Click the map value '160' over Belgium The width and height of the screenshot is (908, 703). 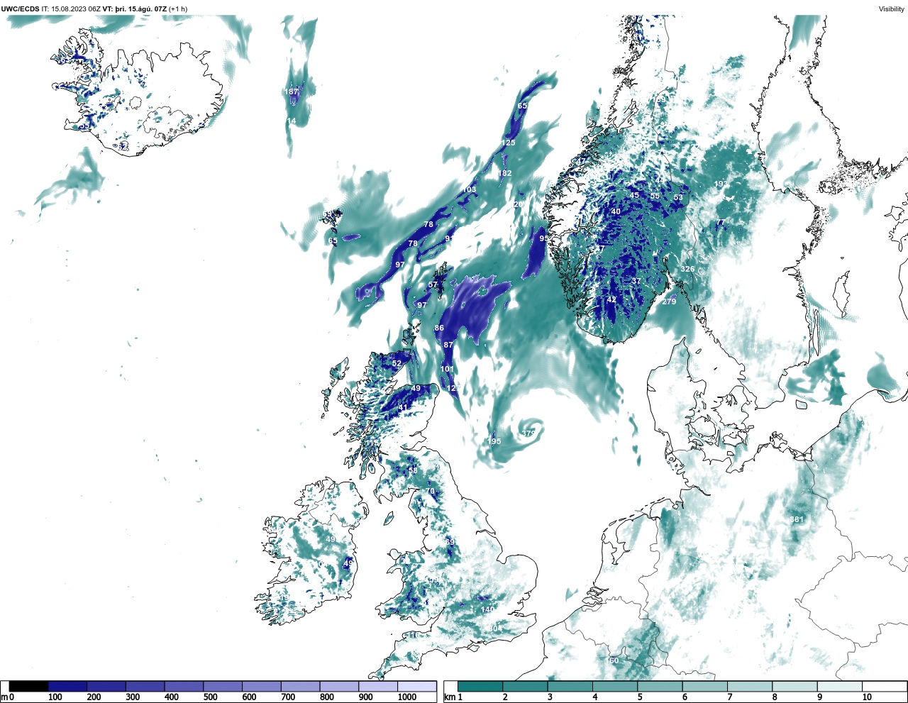tap(612, 660)
